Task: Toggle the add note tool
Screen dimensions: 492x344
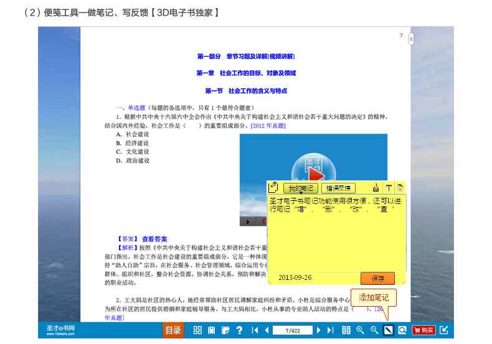Action: [388, 330]
